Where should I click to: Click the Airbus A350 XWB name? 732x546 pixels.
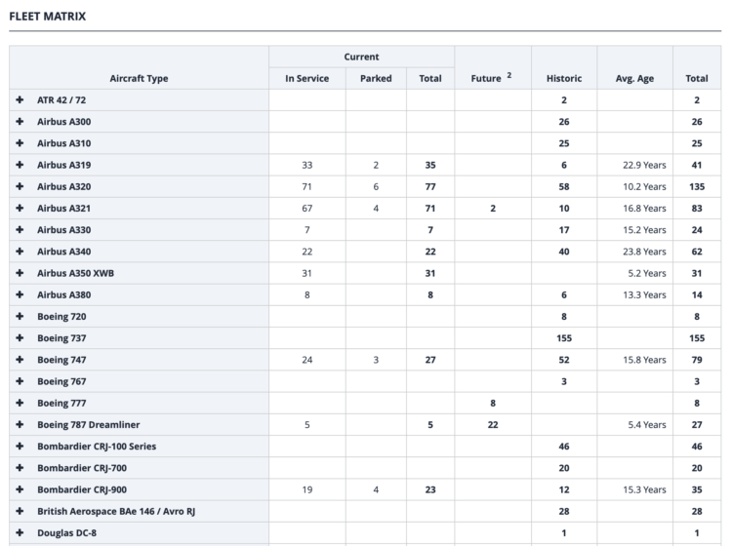[x=75, y=273]
